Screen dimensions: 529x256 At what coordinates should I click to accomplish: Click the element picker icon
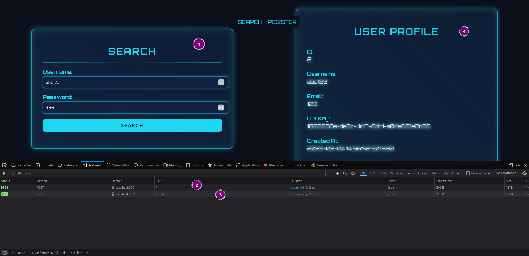click(4, 165)
